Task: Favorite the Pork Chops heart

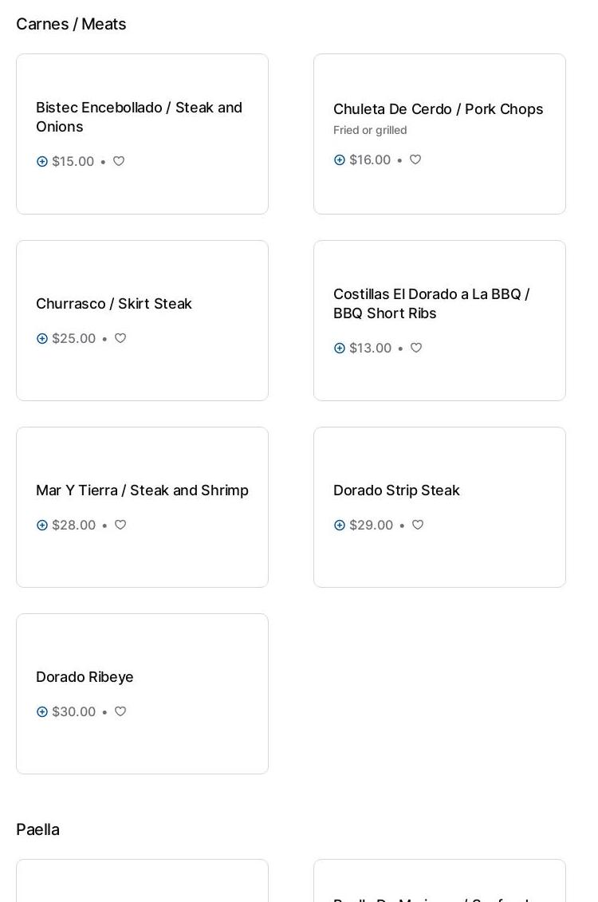Action: [x=415, y=160]
